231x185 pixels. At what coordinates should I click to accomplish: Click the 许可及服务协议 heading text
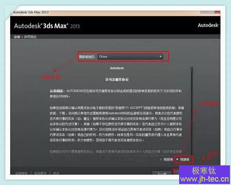[117, 80]
